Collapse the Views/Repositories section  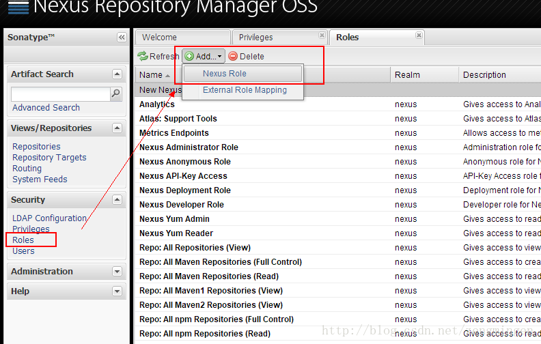[117, 128]
